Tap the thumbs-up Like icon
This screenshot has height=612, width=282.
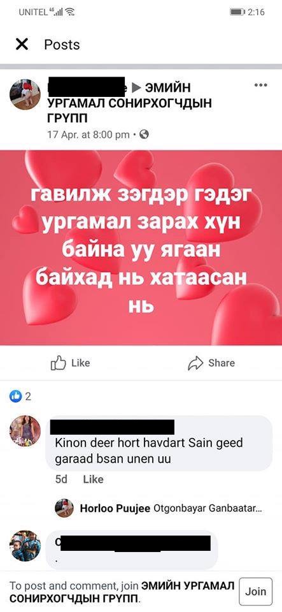pos(59,363)
